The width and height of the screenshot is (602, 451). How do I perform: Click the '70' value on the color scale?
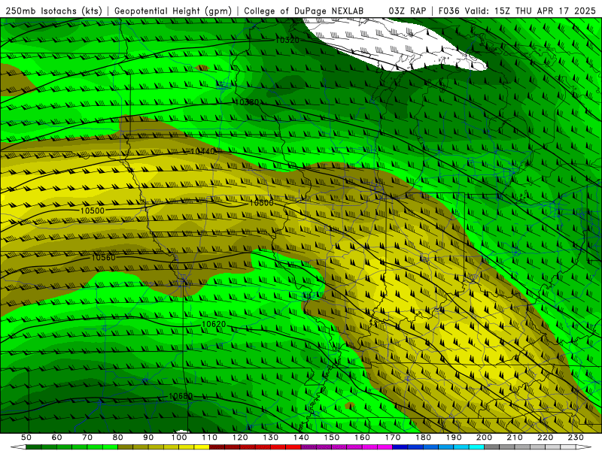[x=87, y=437]
